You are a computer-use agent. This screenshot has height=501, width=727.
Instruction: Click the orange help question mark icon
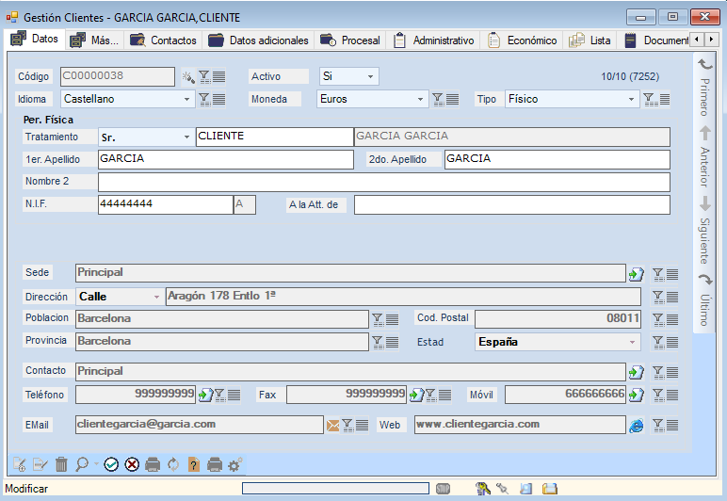194,464
